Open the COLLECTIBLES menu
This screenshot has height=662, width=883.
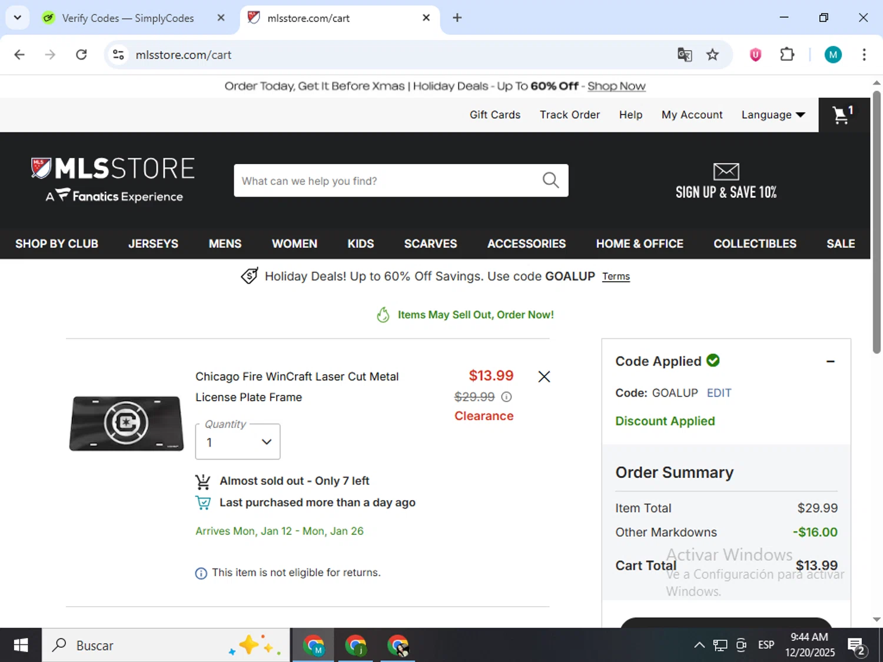pyautogui.click(x=755, y=244)
